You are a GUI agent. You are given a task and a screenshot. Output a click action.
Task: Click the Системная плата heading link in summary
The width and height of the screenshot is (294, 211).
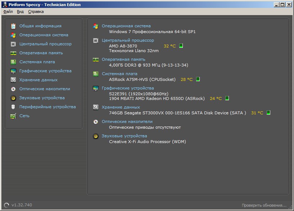119,74
